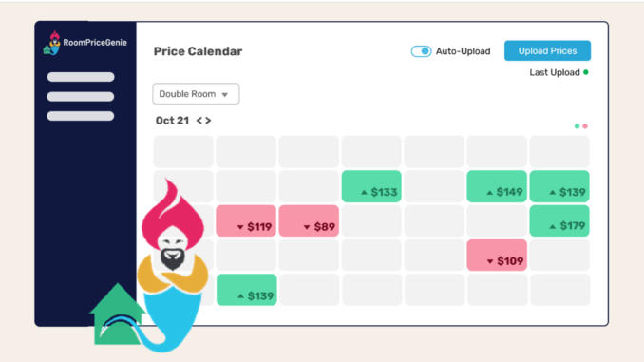Click the down arrow in $89 cell
The height and width of the screenshot is (362, 644).
[x=307, y=227]
